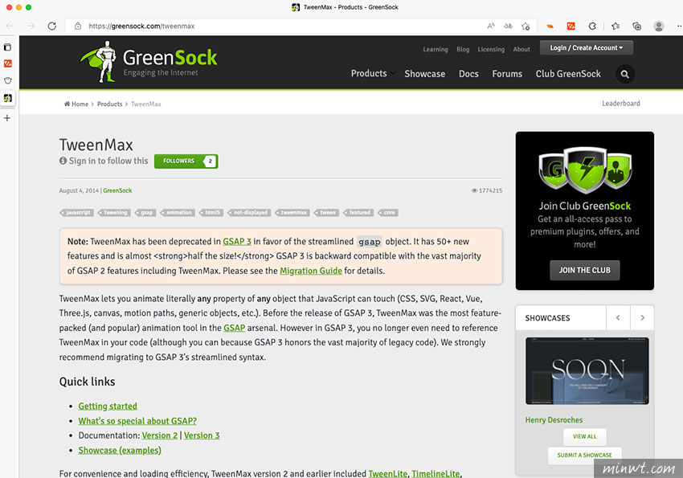The height and width of the screenshot is (478, 683).
Task: Open the Docs menu item
Action: point(468,74)
